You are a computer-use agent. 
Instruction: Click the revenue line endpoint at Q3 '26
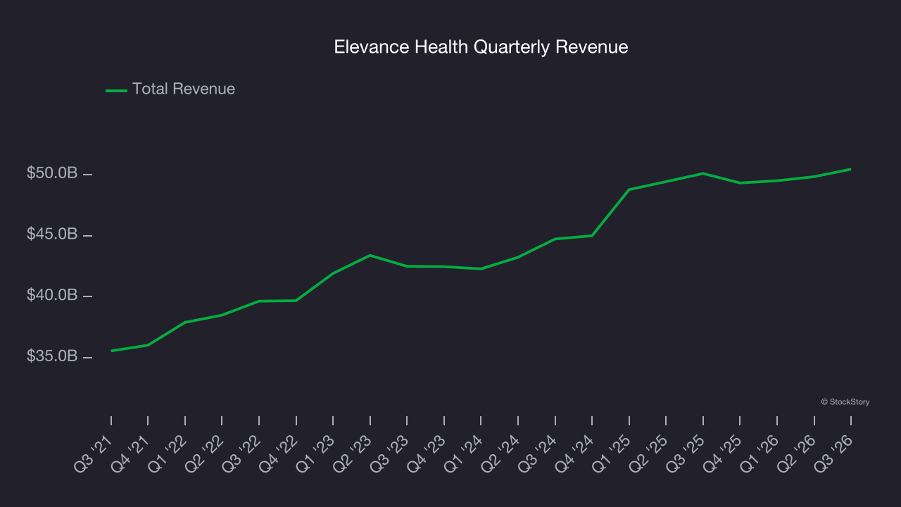(x=850, y=169)
